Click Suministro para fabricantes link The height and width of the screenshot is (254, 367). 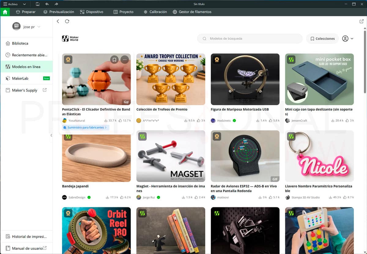(x=86, y=127)
